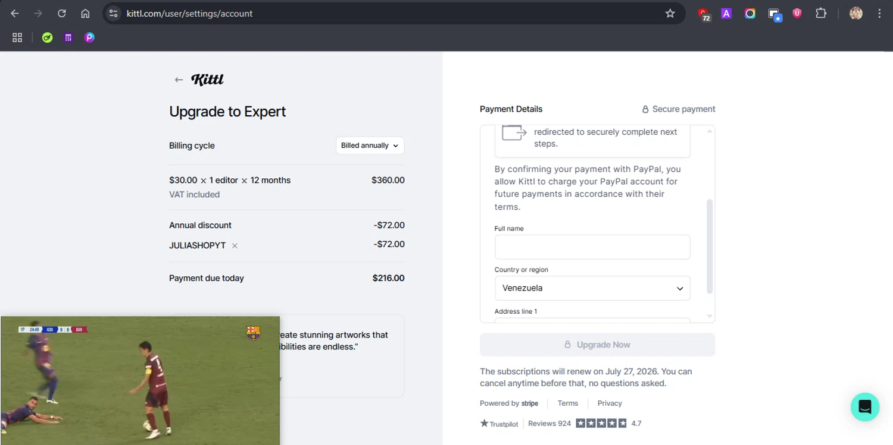Image resolution: width=893 pixels, height=445 pixels.
Task: Click the $360.00 subtotal amount
Action: tap(388, 180)
